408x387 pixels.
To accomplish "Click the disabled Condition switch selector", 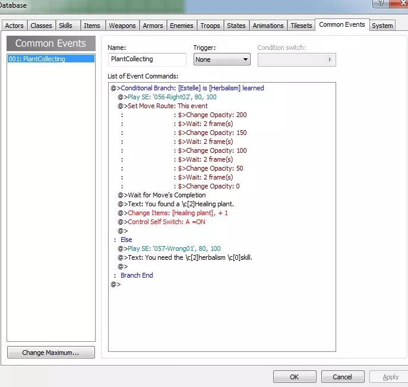I will pyautogui.click(x=296, y=59).
